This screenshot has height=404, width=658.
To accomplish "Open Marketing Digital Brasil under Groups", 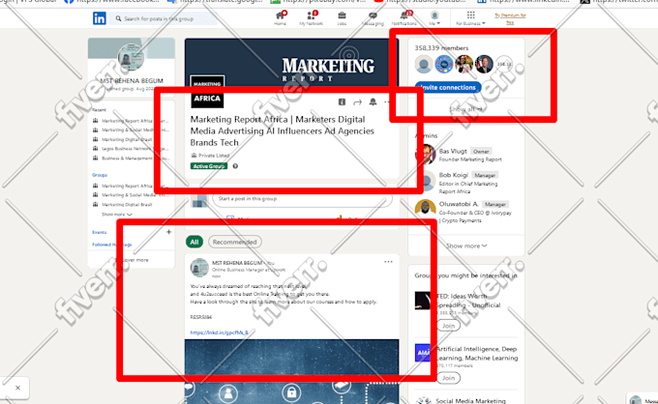I will tap(127, 205).
